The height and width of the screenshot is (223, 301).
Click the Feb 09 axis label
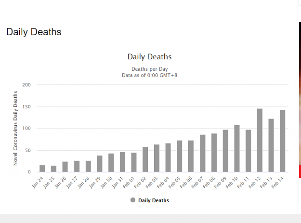click(x=220, y=183)
